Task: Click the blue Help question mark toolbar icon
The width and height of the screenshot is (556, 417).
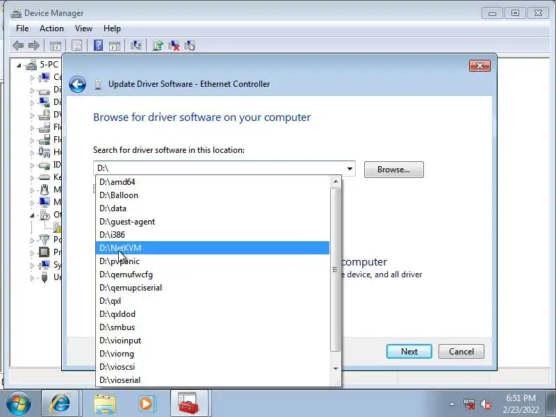Action: click(x=98, y=45)
